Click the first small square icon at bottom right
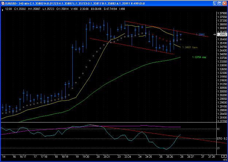 pyautogui.click(x=223, y=157)
